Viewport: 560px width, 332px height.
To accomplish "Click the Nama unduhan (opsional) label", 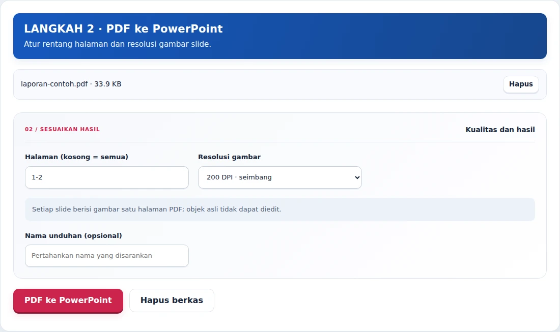I will [73, 236].
